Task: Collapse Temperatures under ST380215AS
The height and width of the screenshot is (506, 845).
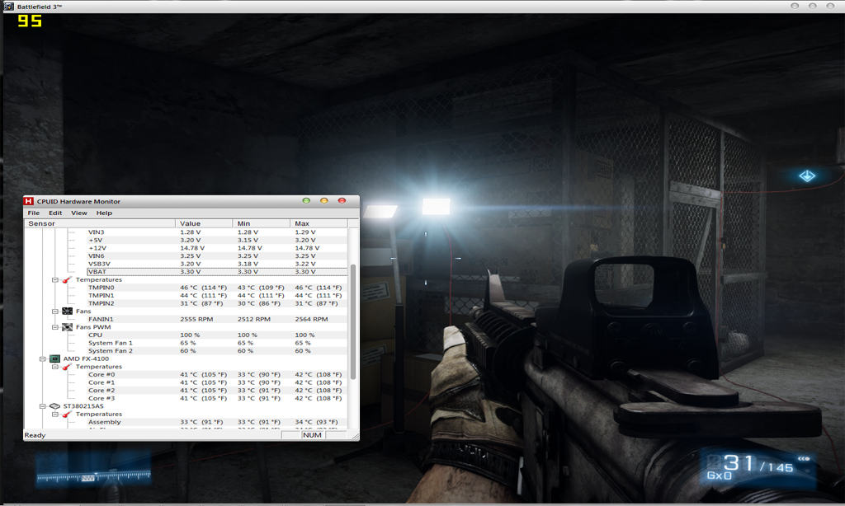Action: coord(55,415)
